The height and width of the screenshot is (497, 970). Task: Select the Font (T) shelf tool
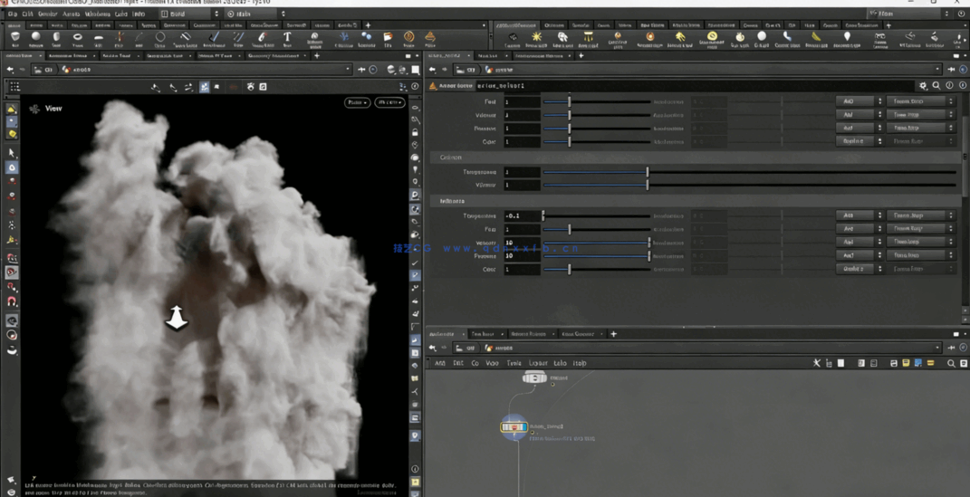click(287, 40)
